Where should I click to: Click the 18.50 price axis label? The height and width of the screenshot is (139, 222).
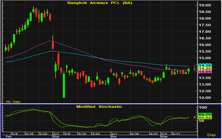[205, 12]
